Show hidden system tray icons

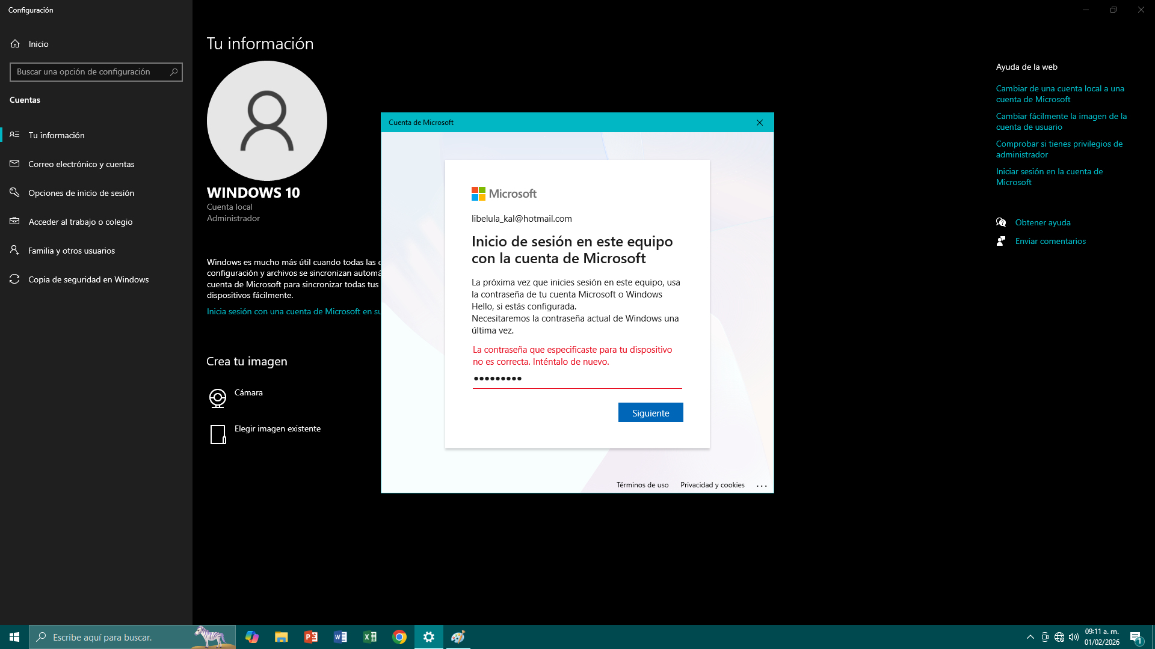pos(1030,637)
